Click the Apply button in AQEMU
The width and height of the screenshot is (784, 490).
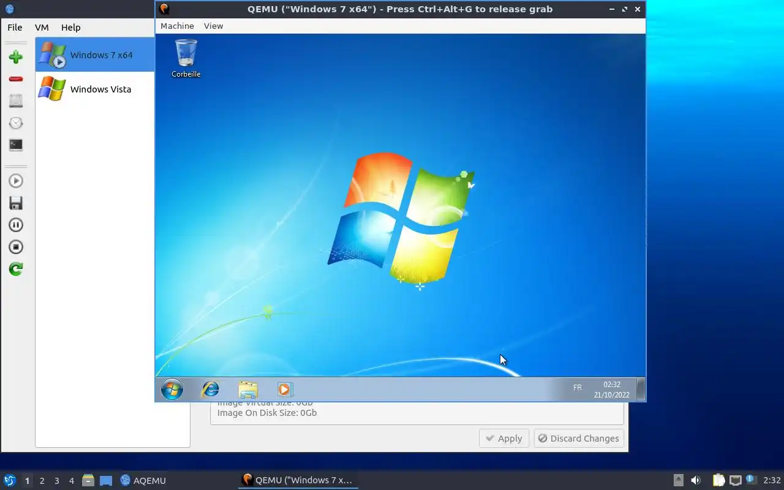pos(504,438)
